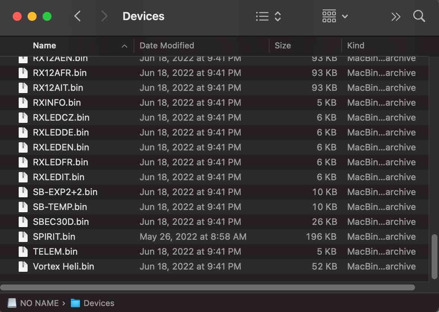This screenshot has height=312, width=439.
Task: Click the TELEM.bin document icon
Action: click(x=23, y=252)
